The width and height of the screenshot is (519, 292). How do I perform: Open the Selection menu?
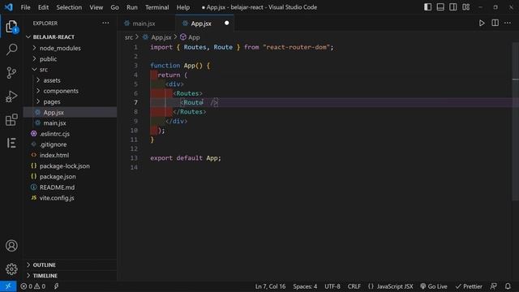(69, 7)
